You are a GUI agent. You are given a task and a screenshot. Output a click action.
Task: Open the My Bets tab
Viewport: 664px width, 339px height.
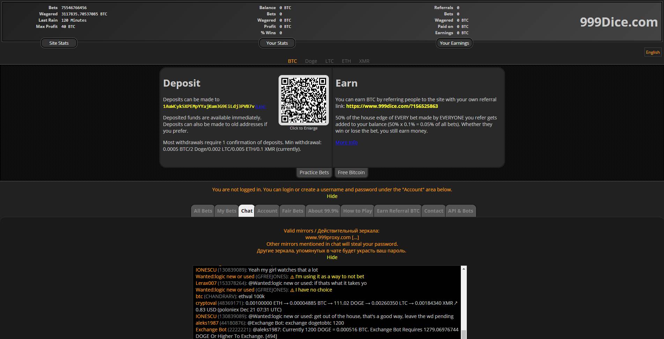pos(227,211)
